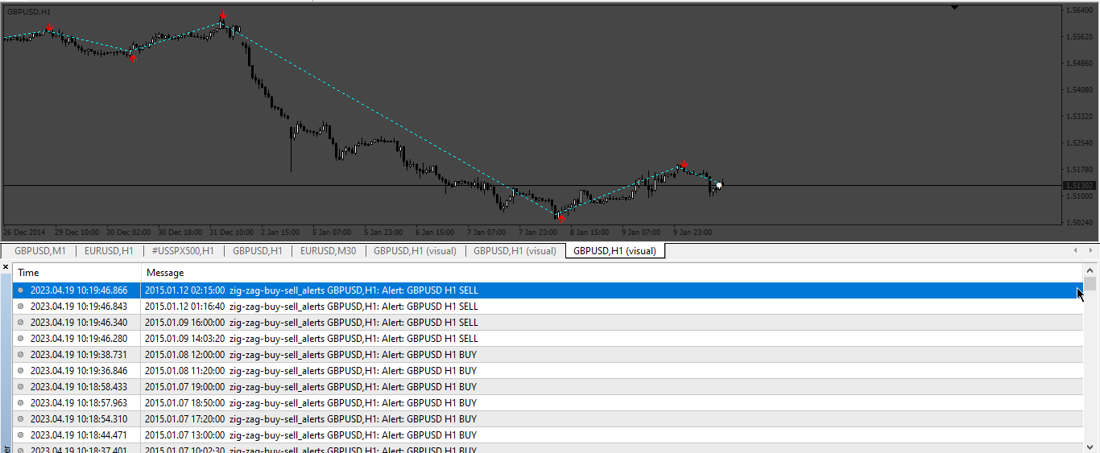Image resolution: width=1100 pixels, height=453 pixels.
Task: Close the log panel with the X
Action: click(x=6, y=267)
